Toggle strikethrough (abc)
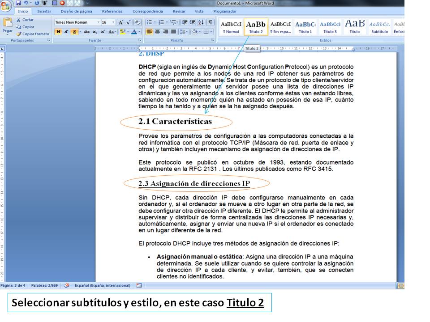430x322 pixels. [86, 32]
